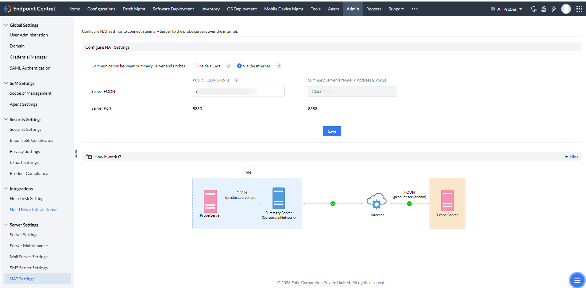Click the Endpoint Central logo

pyautogui.click(x=29, y=9)
